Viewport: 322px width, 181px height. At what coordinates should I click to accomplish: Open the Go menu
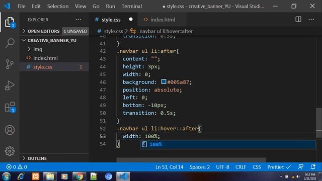click(x=96, y=6)
